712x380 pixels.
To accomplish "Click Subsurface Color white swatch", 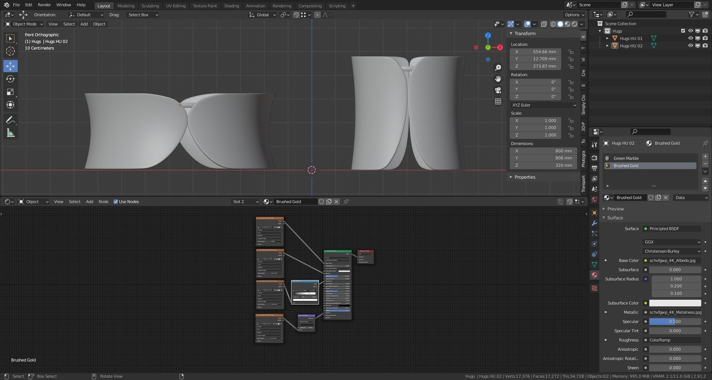I will [x=675, y=303].
